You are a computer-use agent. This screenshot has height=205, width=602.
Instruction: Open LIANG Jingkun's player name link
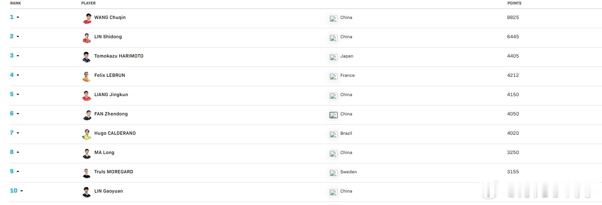click(111, 94)
